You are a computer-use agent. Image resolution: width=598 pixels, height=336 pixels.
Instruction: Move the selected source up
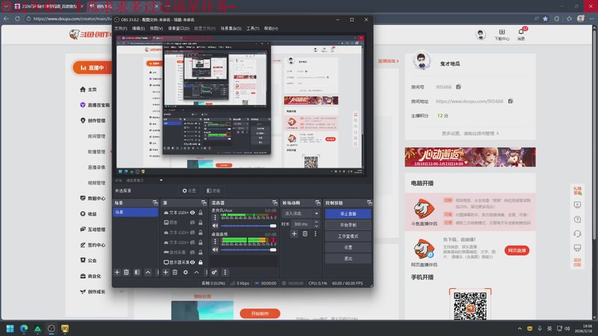(x=196, y=273)
